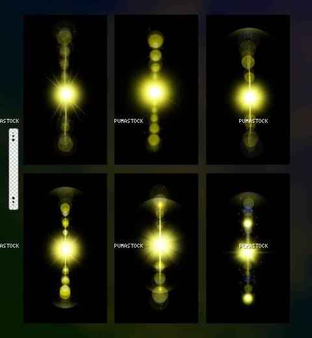
Task: Open the bottom-middle flare with long vertical streak
Action: click(156, 248)
